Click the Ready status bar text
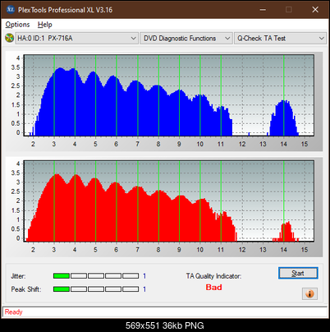Viewport: 330px width, 332px height. pyautogui.click(x=13, y=312)
